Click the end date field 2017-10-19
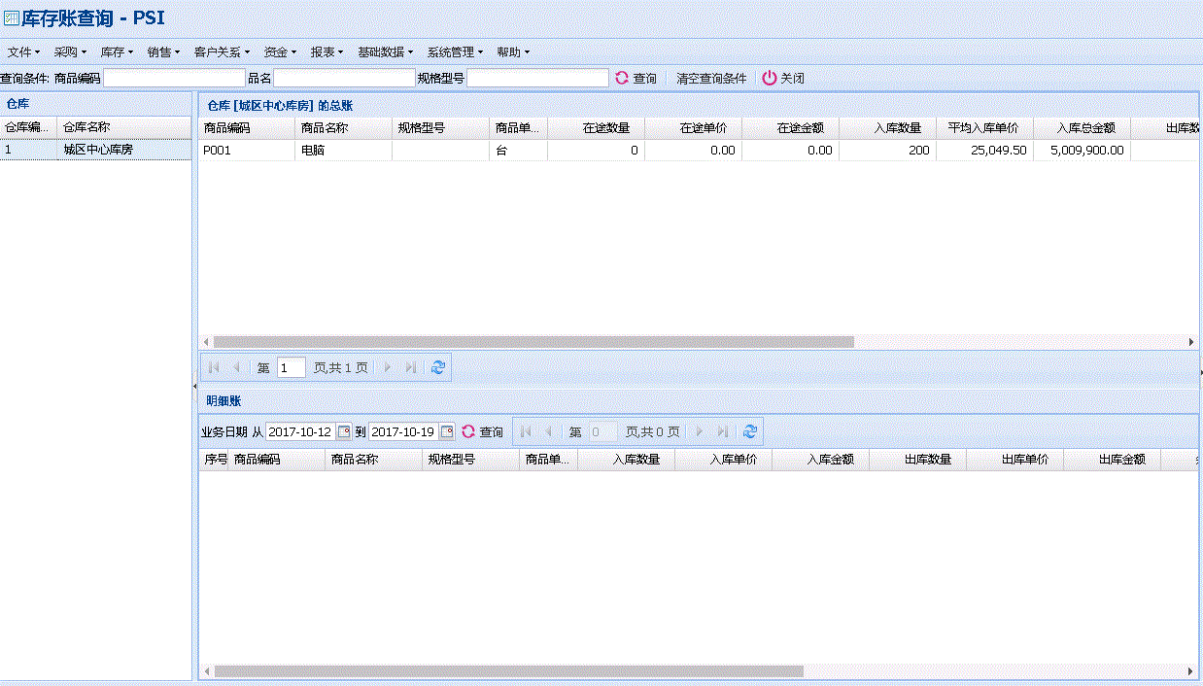1203x686 pixels. (x=402, y=431)
